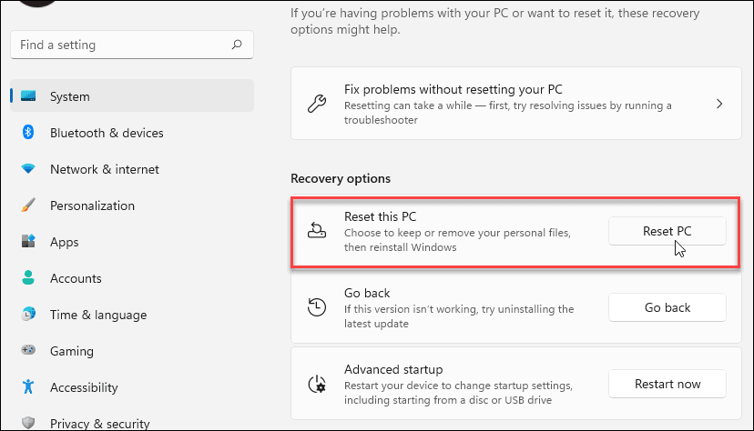Image resolution: width=754 pixels, height=431 pixels.
Task: Open Network & internet settings page
Action: (105, 169)
